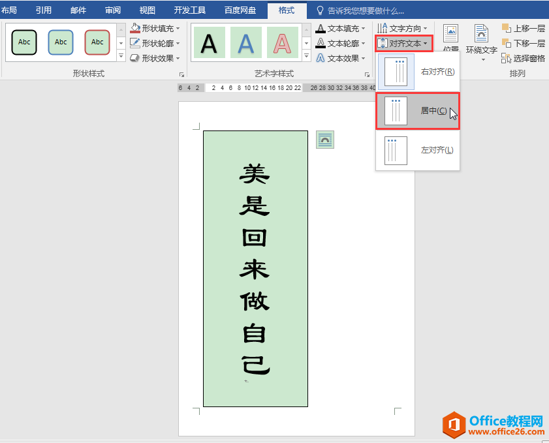Open the Wrap Text (环绕文字) tool
Viewport: 549px width, 443px height.
tap(481, 42)
